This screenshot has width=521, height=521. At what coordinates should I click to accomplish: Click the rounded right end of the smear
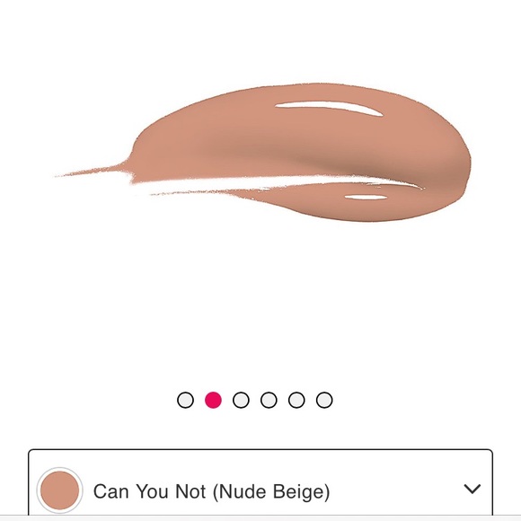(455, 156)
